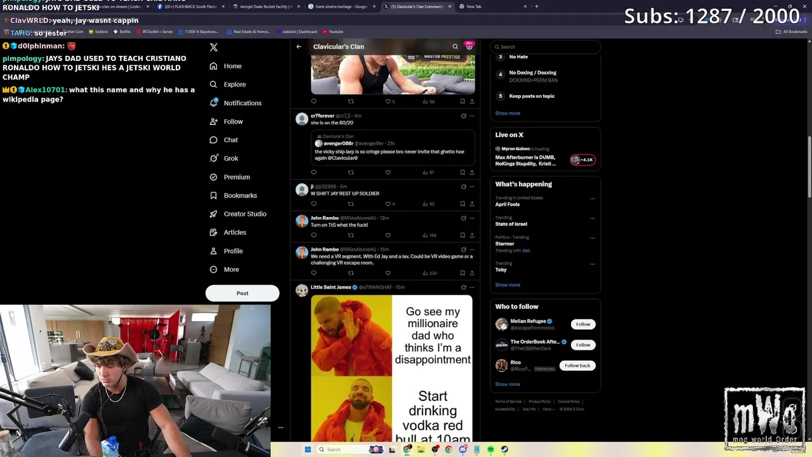This screenshot has width=812, height=457.
Task: Switch to the FLASHBACK South Florida tab
Action: tap(190, 6)
